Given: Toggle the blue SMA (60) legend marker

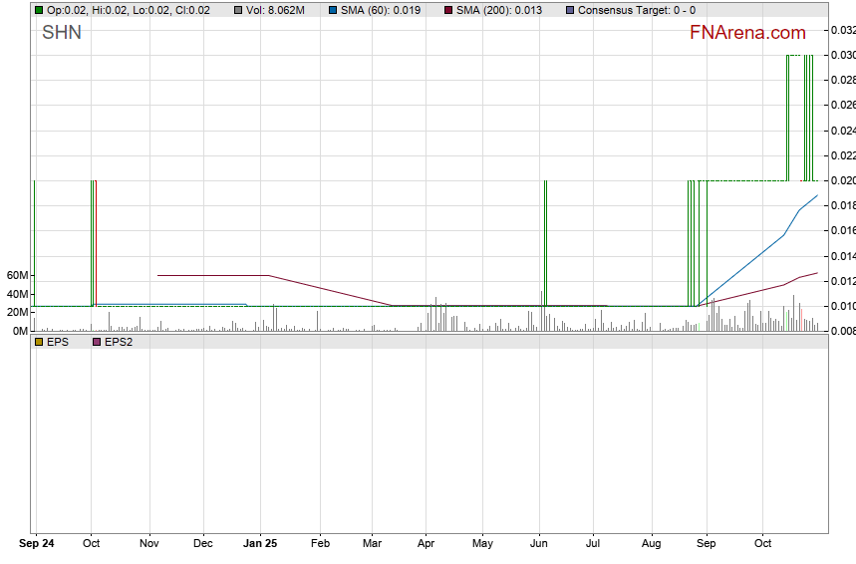Looking at the screenshot, I should pyautogui.click(x=332, y=10).
